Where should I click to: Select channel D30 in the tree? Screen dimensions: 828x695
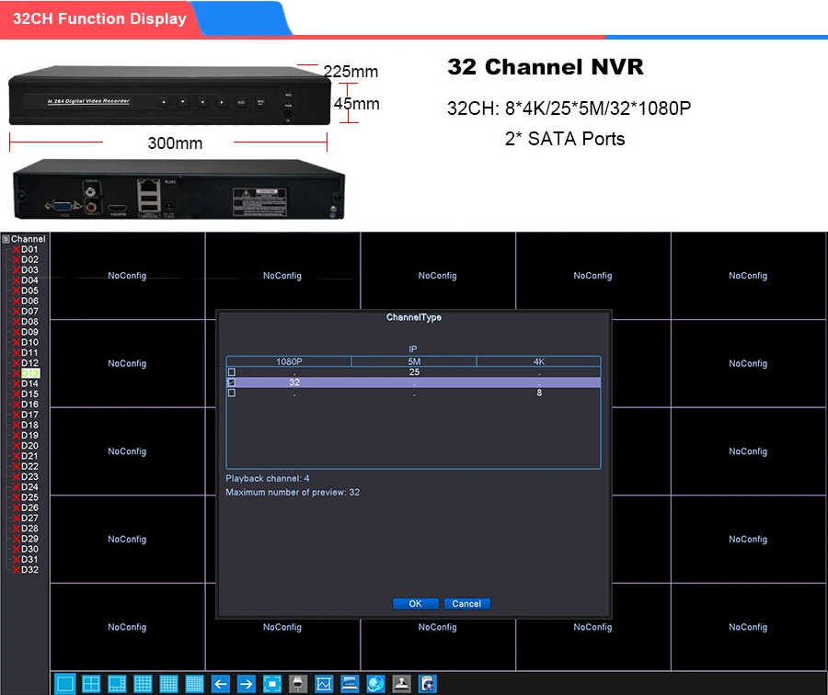click(29, 549)
